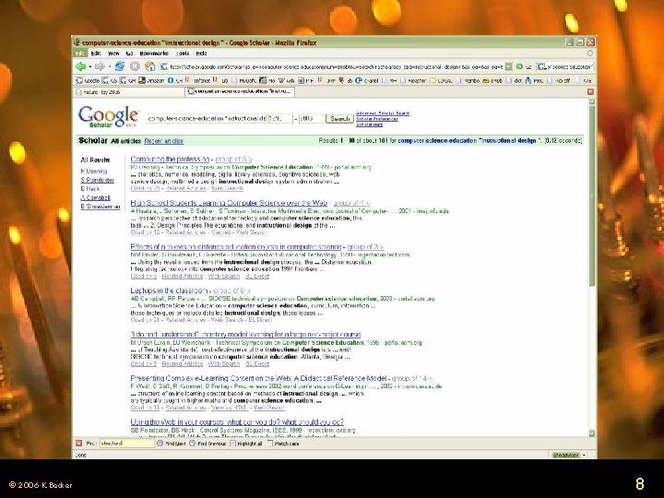Open the Scholar Help link
Screen dimensions: 664x498
click(369, 125)
